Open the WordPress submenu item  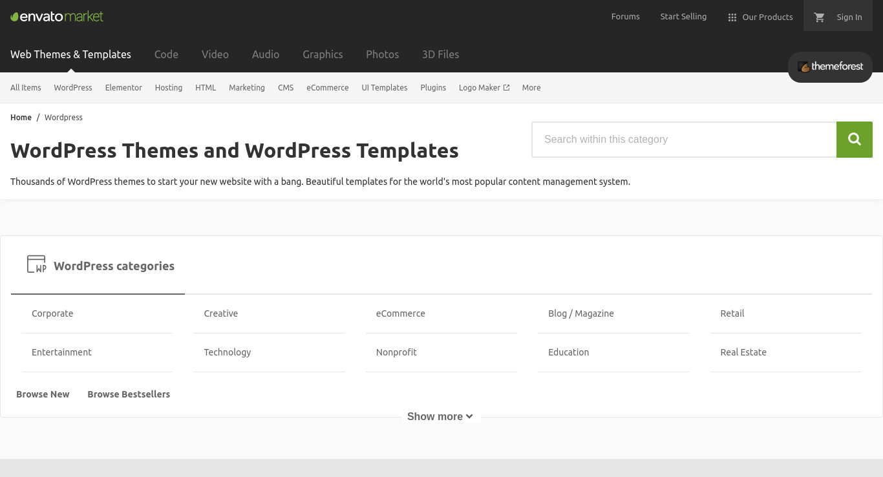click(x=73, y=88)
